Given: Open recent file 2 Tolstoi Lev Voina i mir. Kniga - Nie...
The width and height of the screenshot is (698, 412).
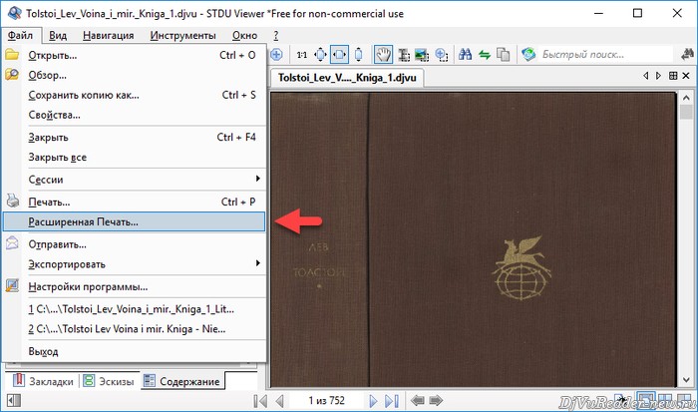Looking at the screenshot, I should [x=134, y=329].
